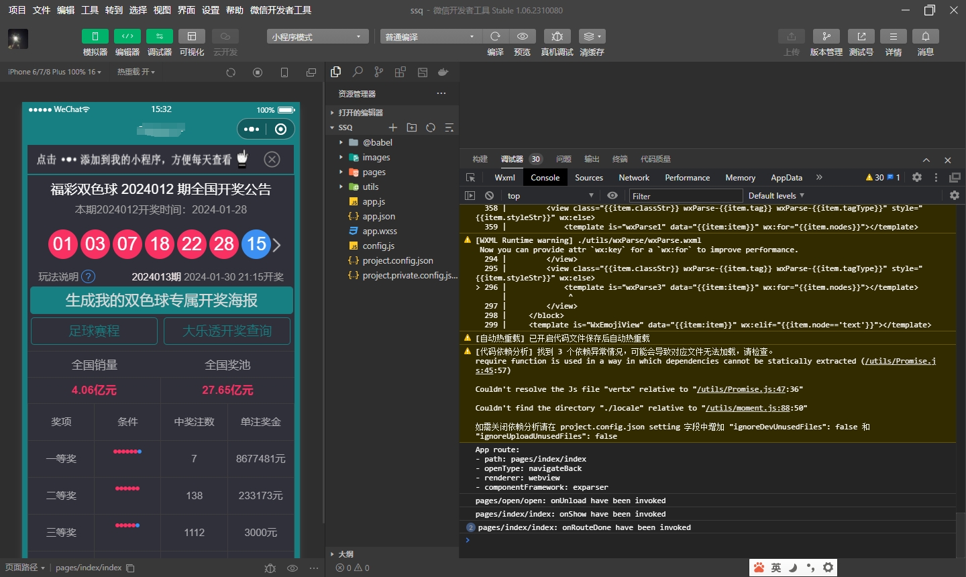Click the clear console icon
This screenshot has height=577, width=966.
(490, 195)
